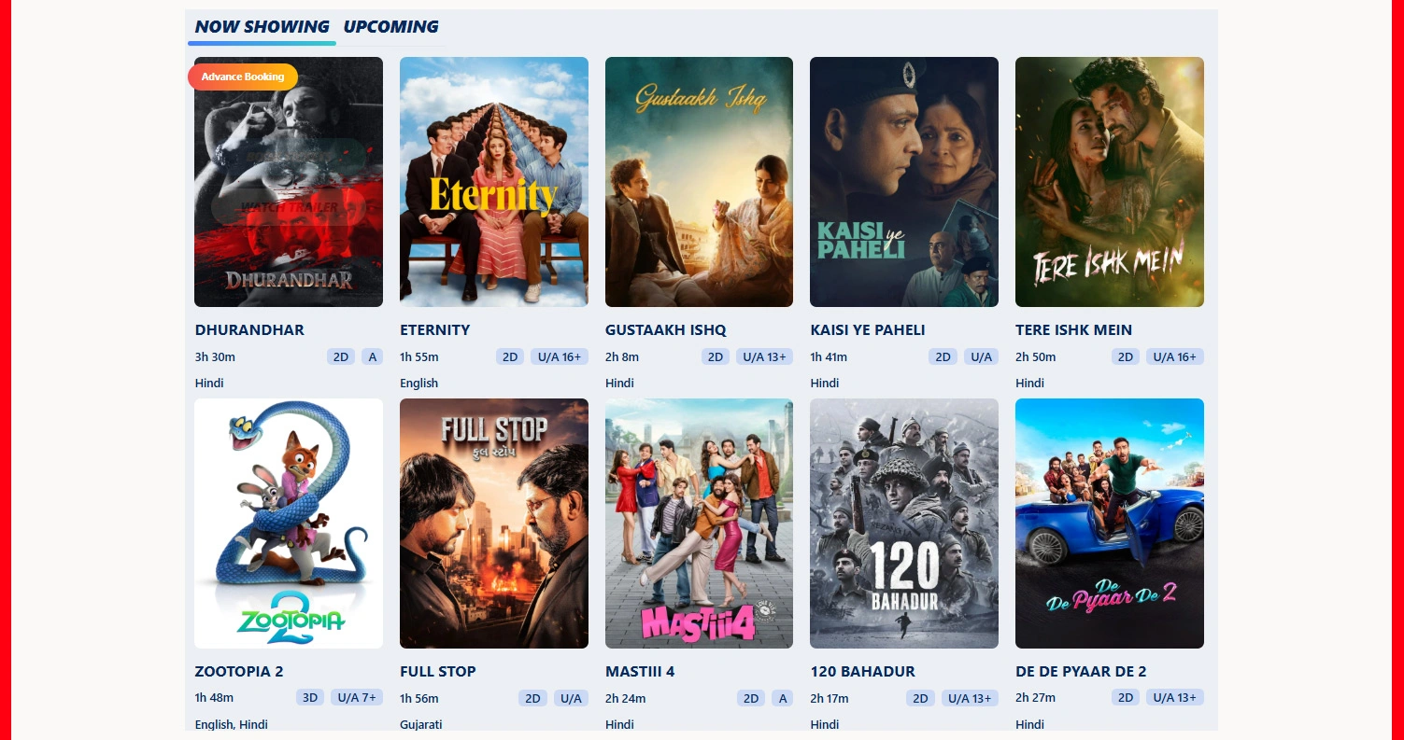Open the Kaisi Ye Paheli poster
This screenshot has height=740, width=1404.
(904, 182)
